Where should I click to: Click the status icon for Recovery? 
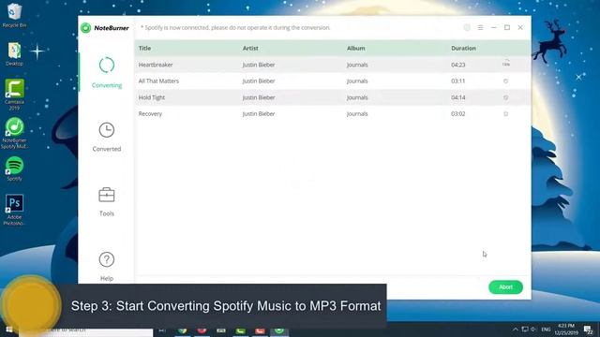pyautogui.click(x=505, y=114)
